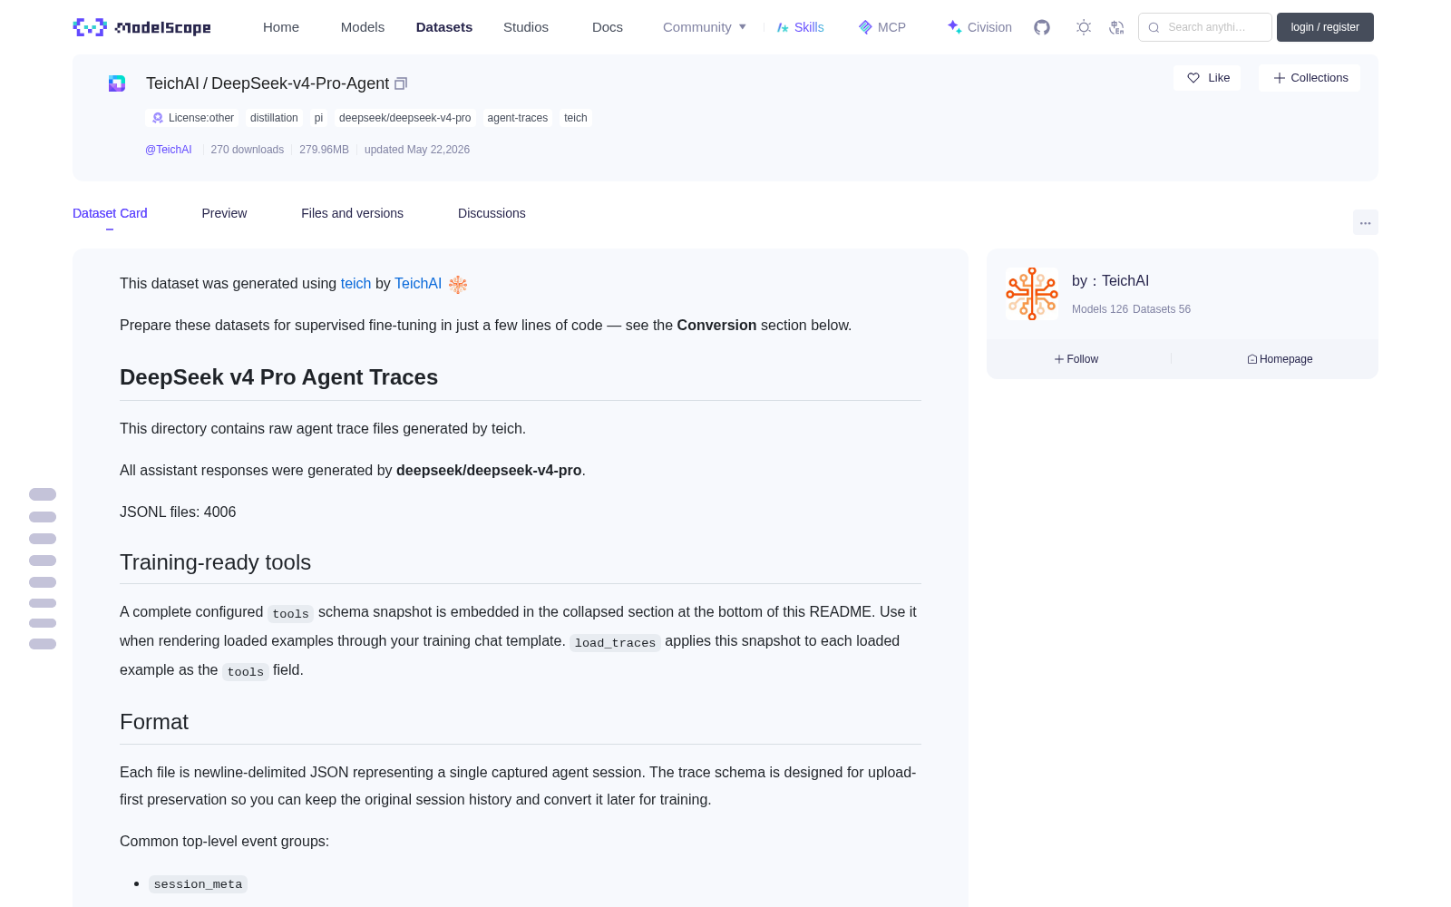Open the Models menu item

(x=363, y=27)
